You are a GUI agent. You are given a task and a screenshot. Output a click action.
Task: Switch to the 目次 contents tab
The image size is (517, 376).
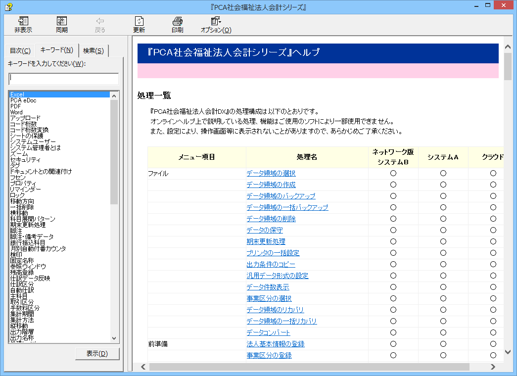(20, 51)
